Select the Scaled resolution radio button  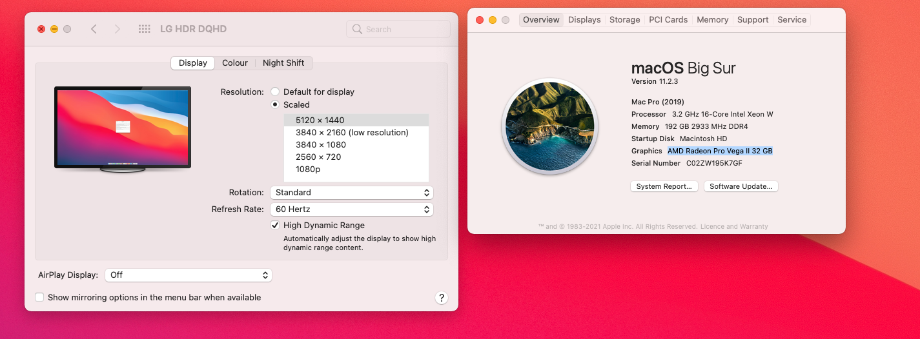point(275,104)
